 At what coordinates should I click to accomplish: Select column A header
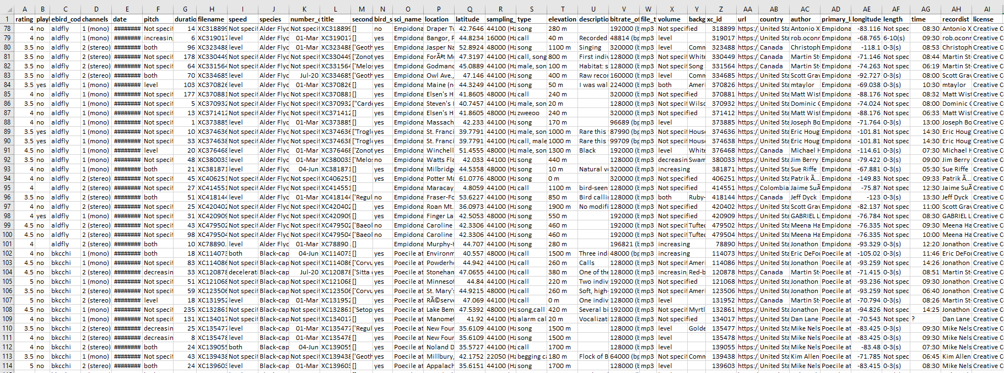pyautogui.click(x=24, y=9)
